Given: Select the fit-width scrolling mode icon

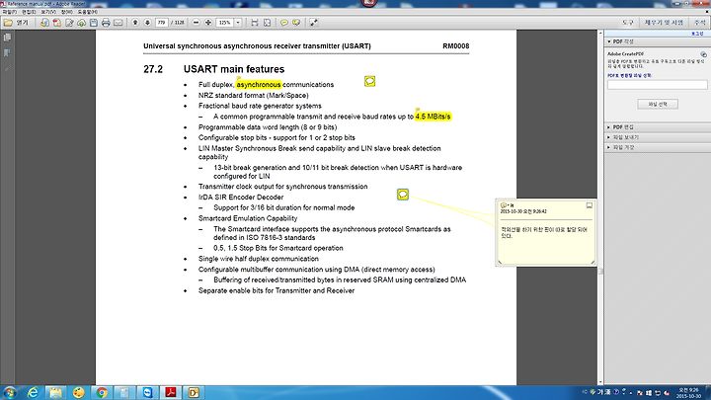Looking at the screenshot, I should click(x=255, y=22).
